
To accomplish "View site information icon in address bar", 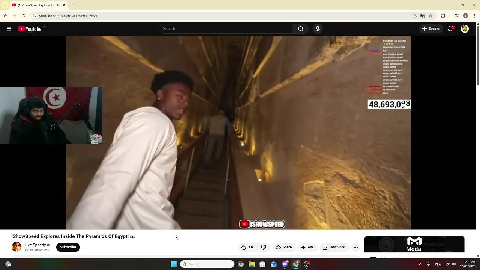I will click(x=34, y=16).
